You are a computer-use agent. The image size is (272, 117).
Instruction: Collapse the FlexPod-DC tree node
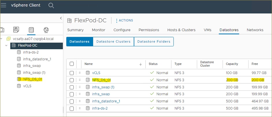6,45
